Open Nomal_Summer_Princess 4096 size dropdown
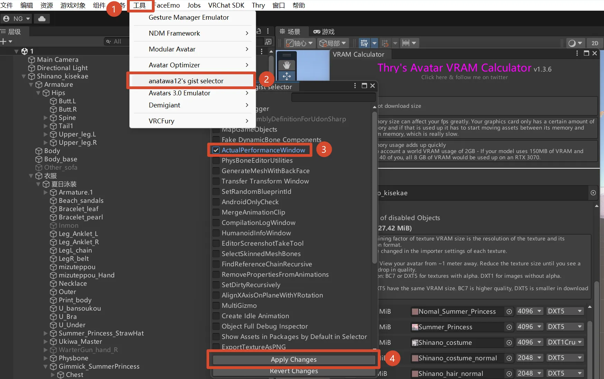604x379 pixels. (x=529, y=311)
